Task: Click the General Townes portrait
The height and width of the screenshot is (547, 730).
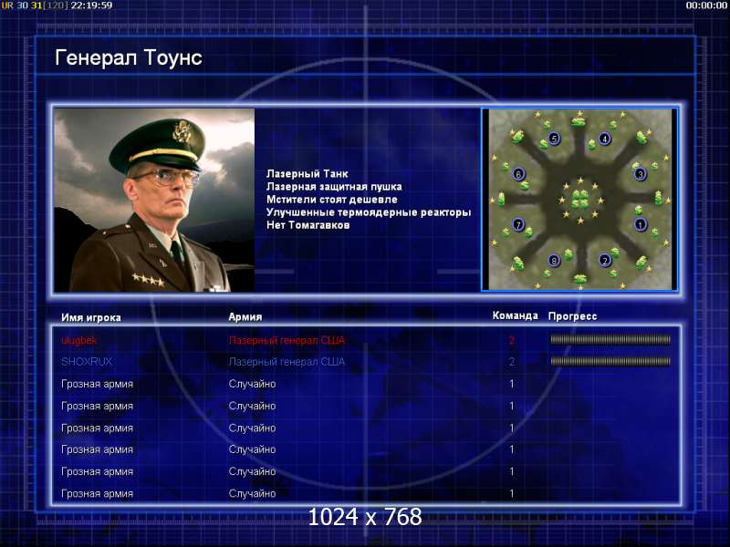Action: [154, 200]
